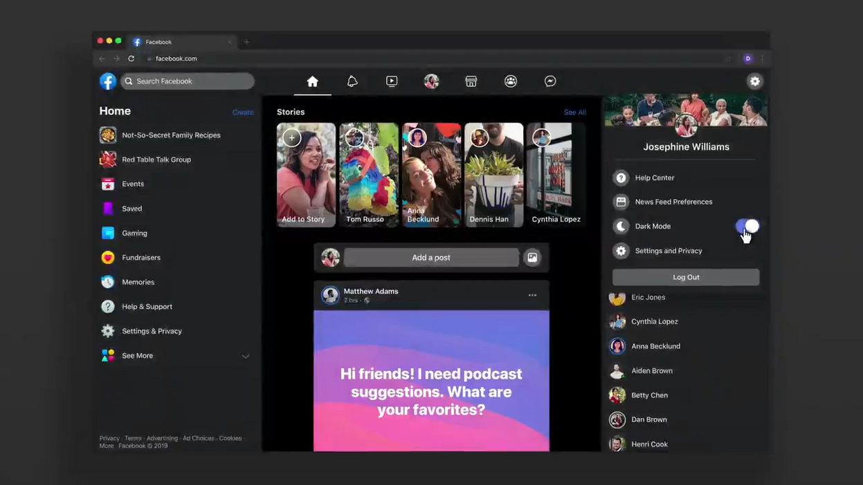Open Memories in the left sidebar

pyautogui.click(x=108, y=282)
